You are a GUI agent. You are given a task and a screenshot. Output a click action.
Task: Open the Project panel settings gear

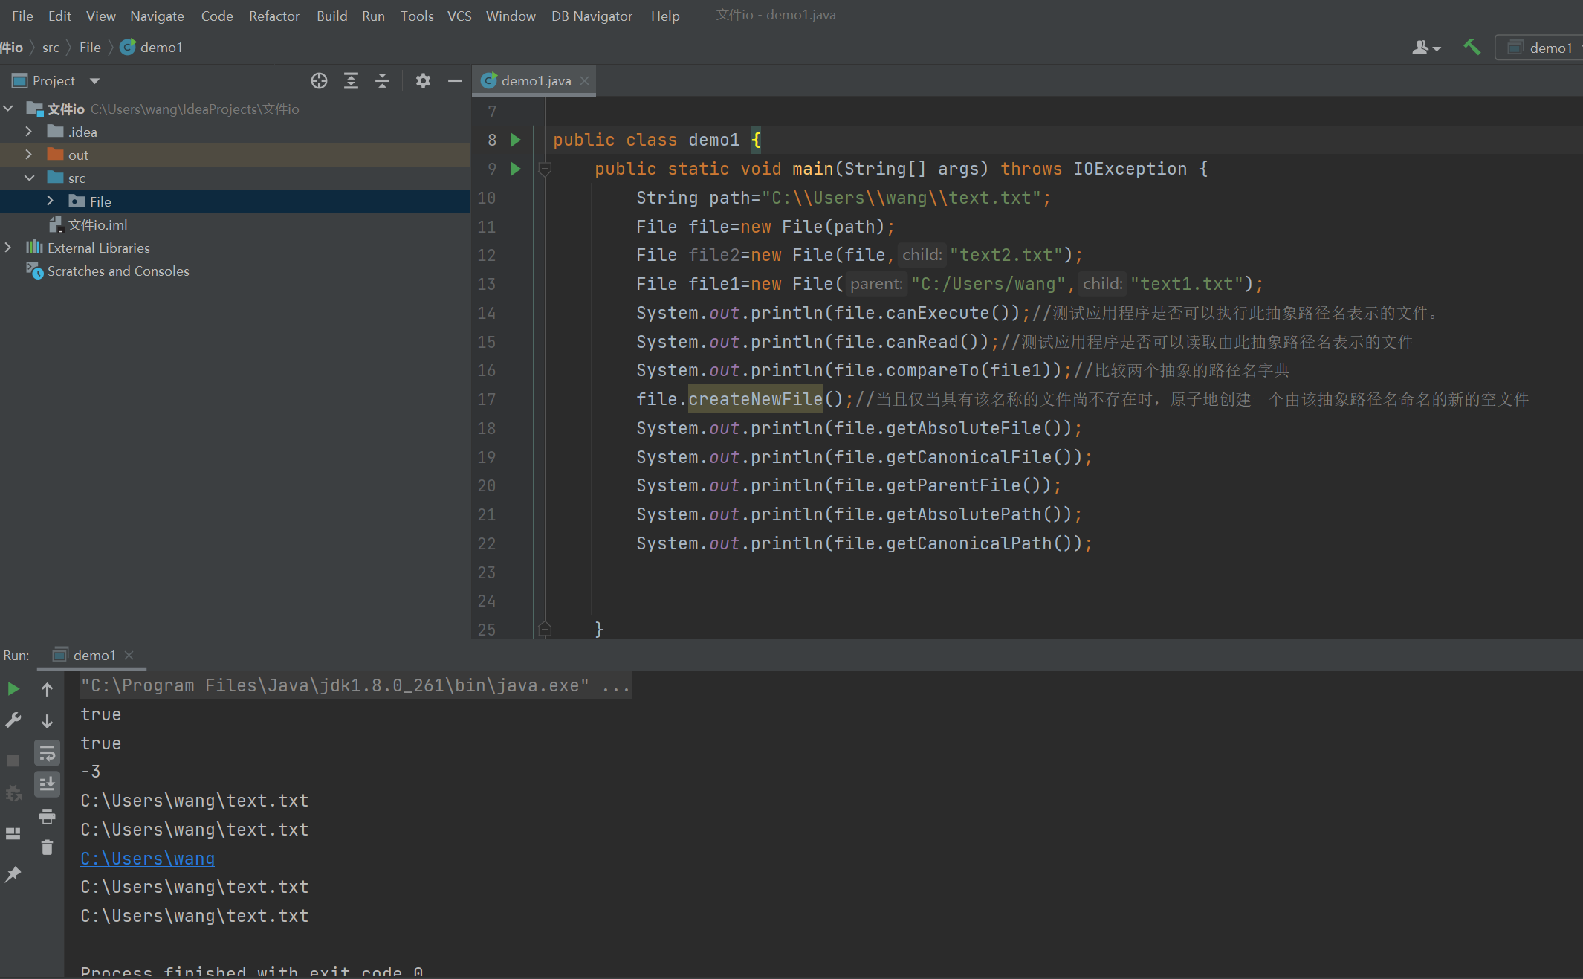point(423,81)
